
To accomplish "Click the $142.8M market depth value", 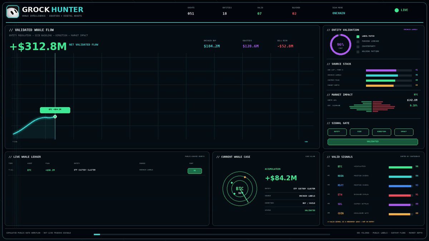I will point(412,100).
